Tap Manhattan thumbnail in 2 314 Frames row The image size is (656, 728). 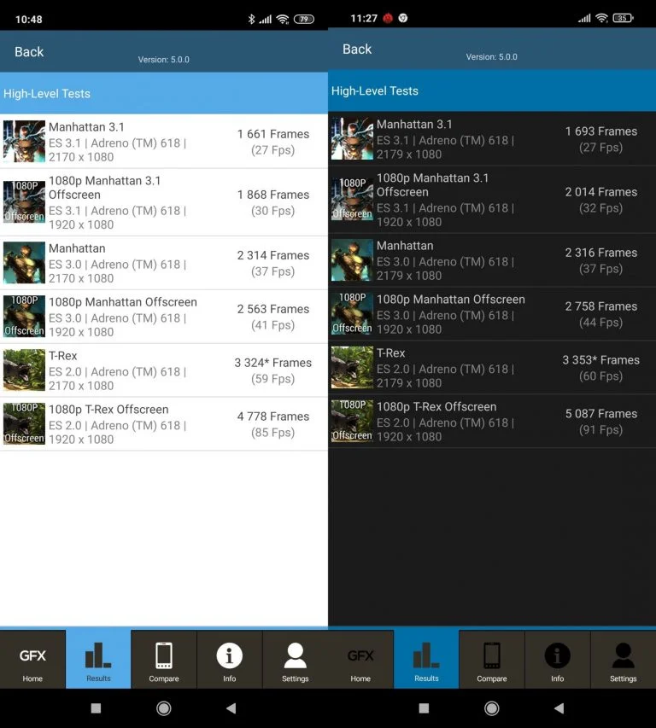pos(24,263)
